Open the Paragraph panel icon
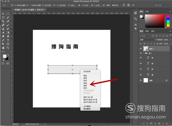172x126 pixels. point(135,29)
